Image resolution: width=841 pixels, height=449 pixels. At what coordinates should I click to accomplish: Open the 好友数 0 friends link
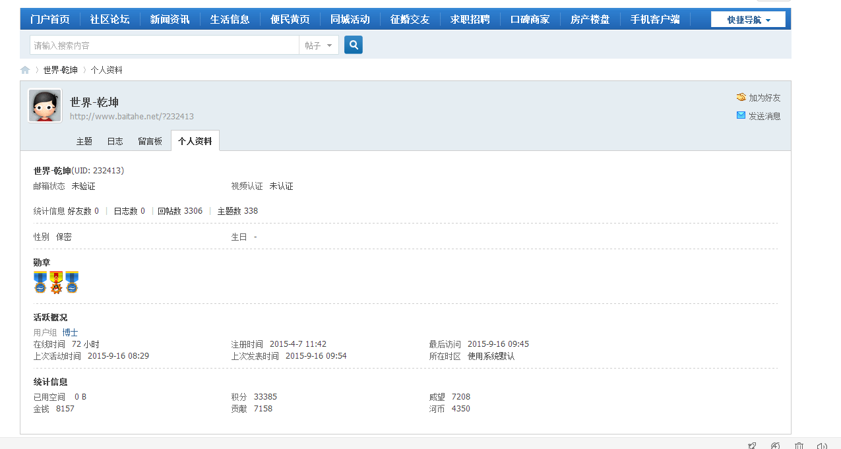pyautogui.click(x=83, y=211)
